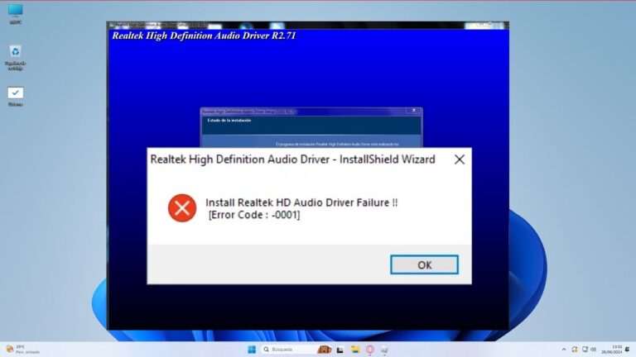The image size is (636, 357).
Task: Click the pink circular app taskbar icon
Action: pyautogui.click(x=369, y=350)
